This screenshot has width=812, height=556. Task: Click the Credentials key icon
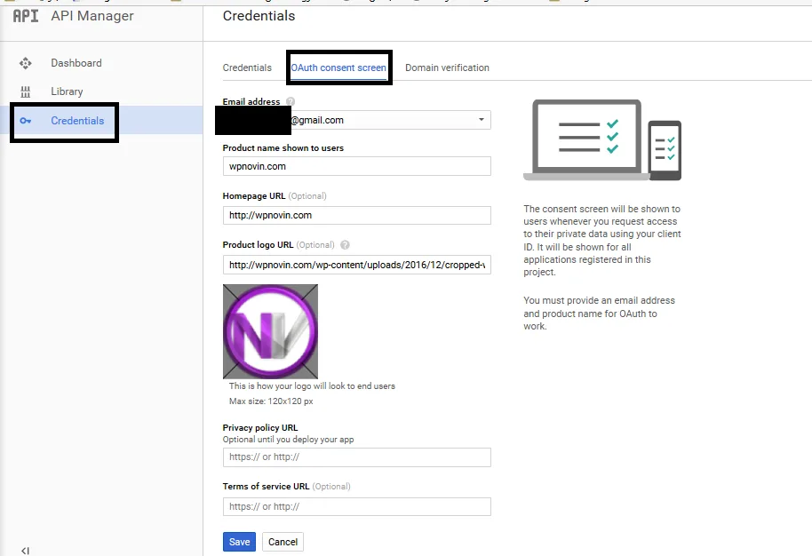coord(26,121)
